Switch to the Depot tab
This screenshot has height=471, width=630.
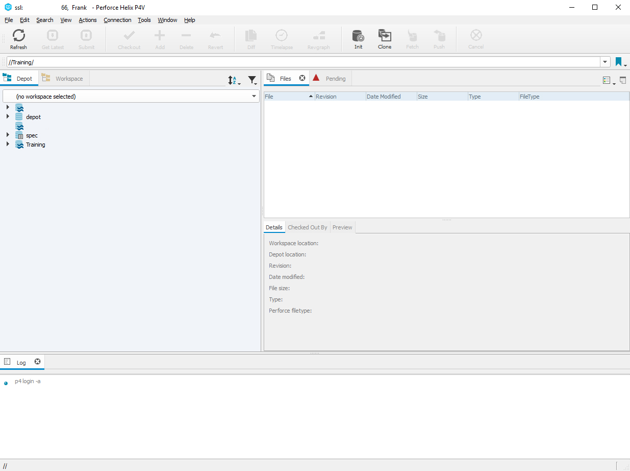[19, 78]
